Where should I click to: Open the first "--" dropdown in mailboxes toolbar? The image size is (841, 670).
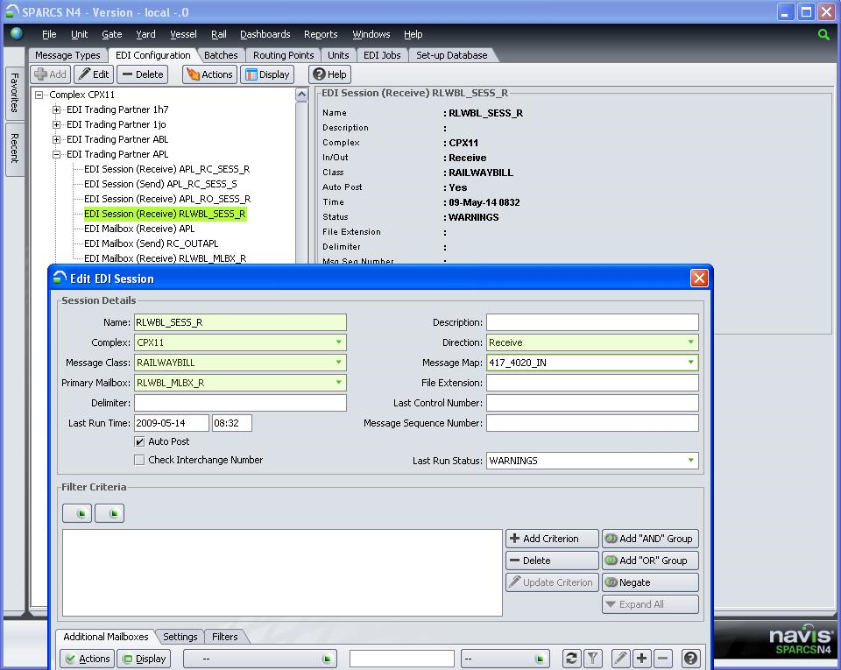(261, 659)
